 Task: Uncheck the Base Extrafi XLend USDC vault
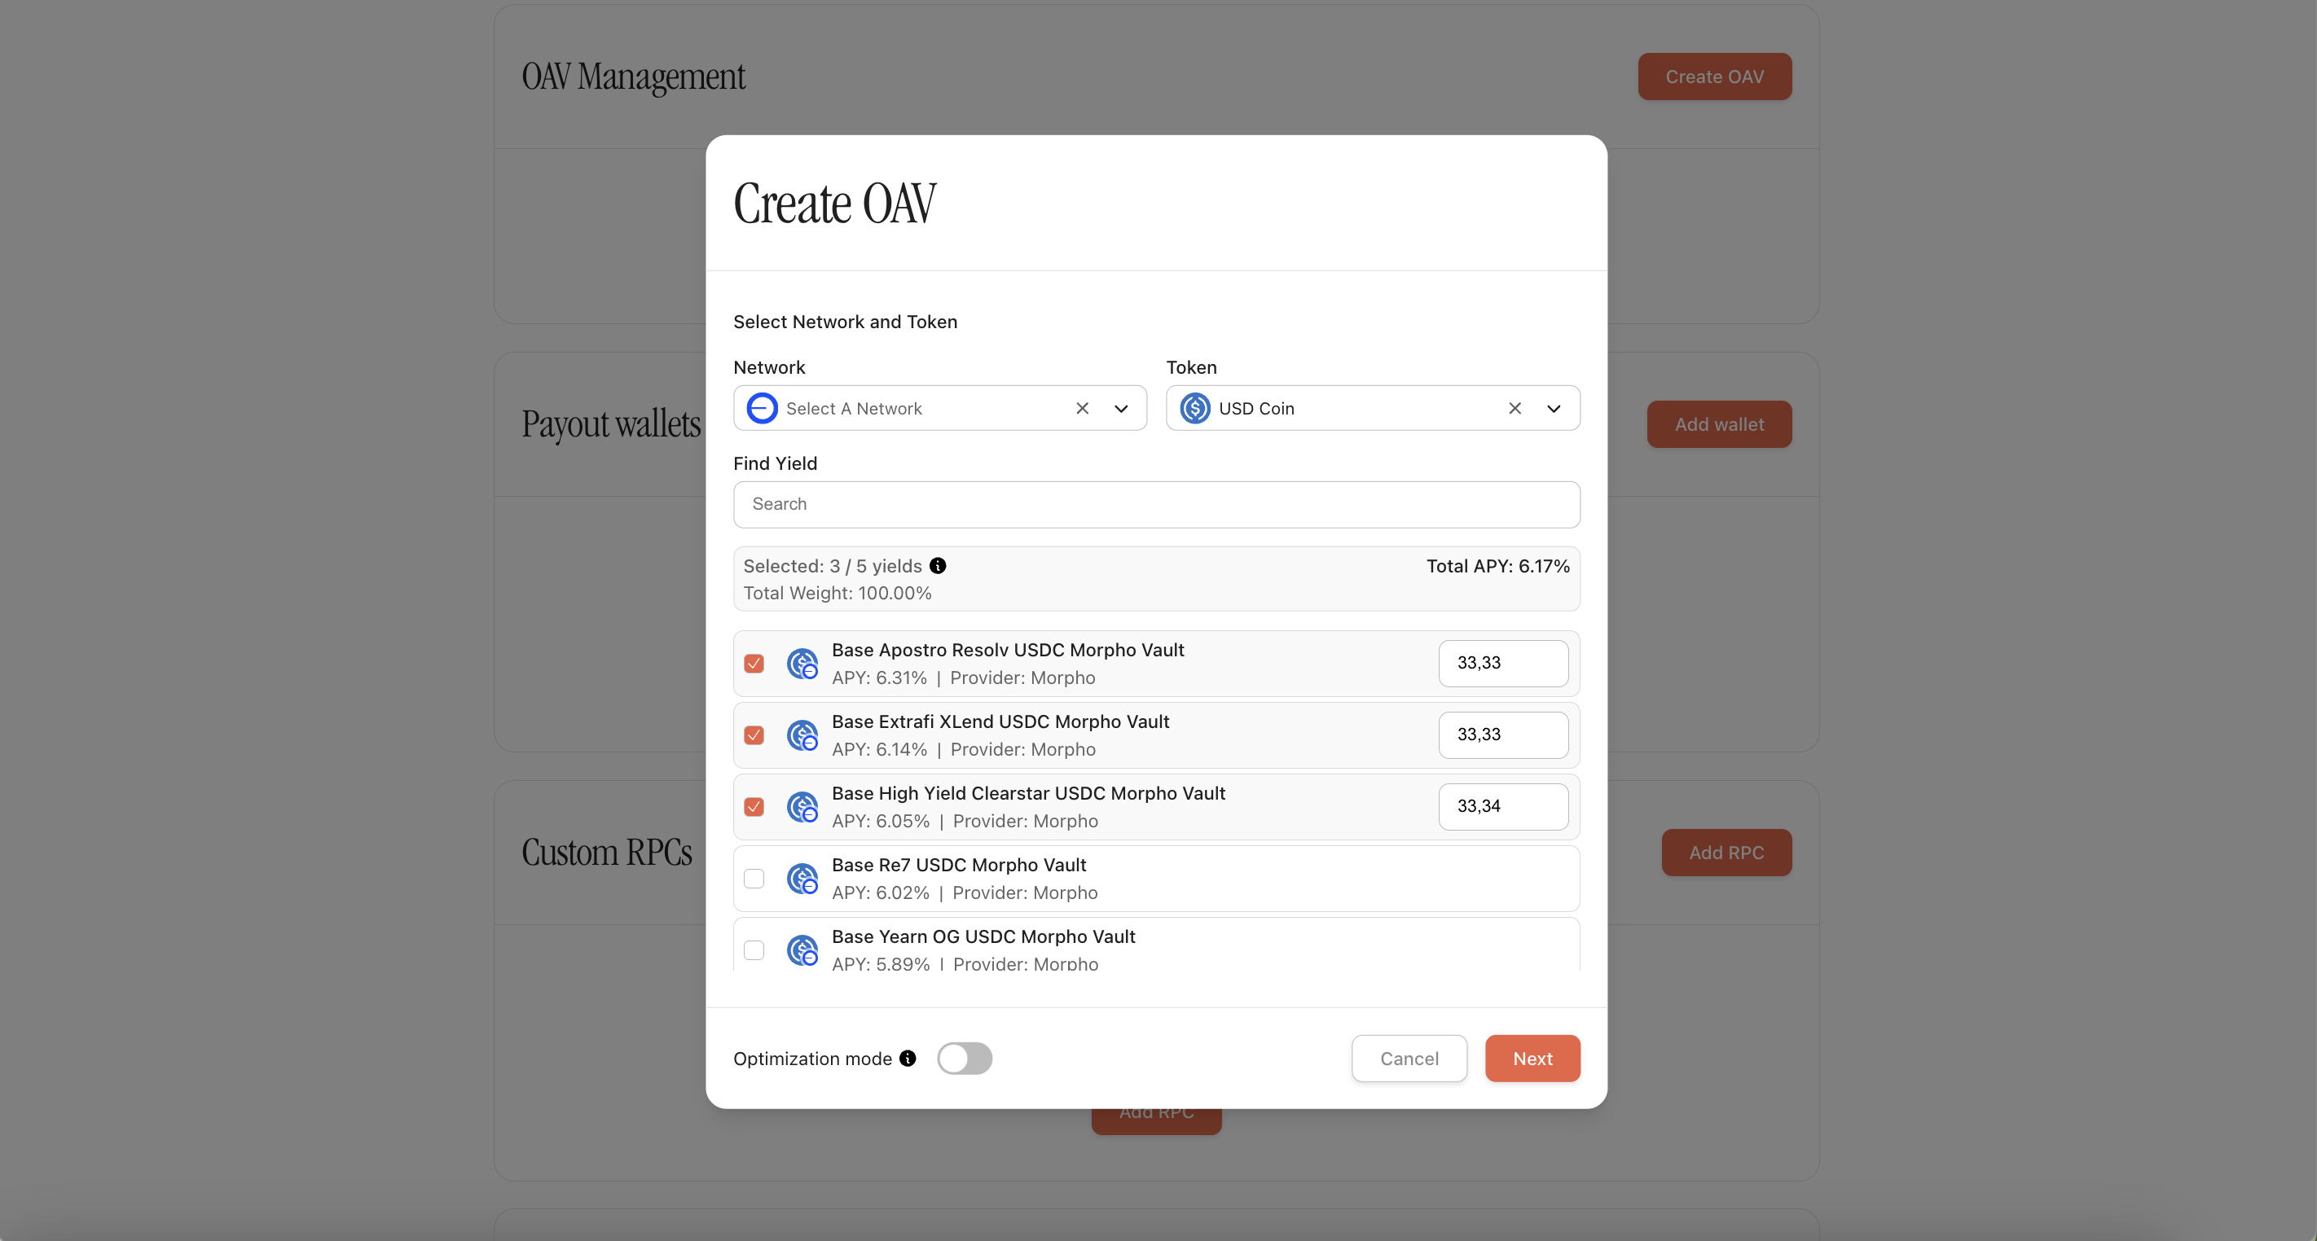[754, 735]
